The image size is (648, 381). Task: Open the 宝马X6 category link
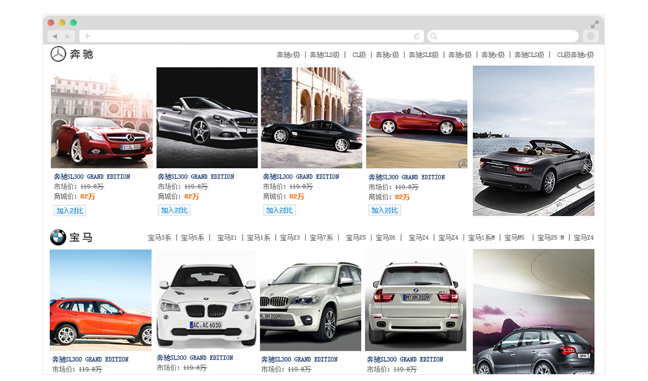[x=385, y=238]
